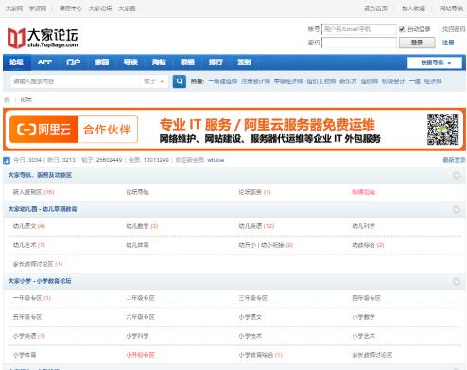Click 论坛 in the breadcrumb
The height and width of the screenshot is (370, 467).
26,99
